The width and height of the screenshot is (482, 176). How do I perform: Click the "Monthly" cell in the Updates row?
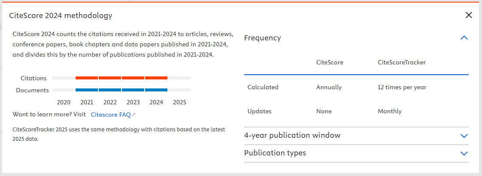(390, 111)
